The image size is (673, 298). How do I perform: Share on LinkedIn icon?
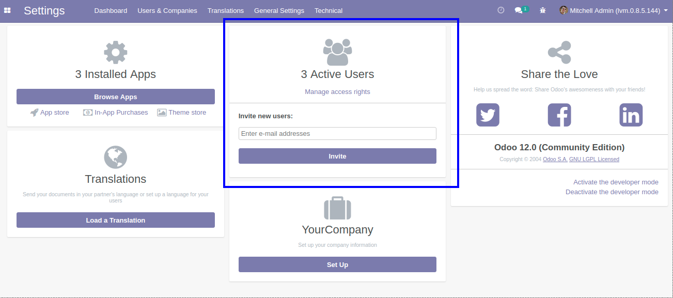(631, 115)
